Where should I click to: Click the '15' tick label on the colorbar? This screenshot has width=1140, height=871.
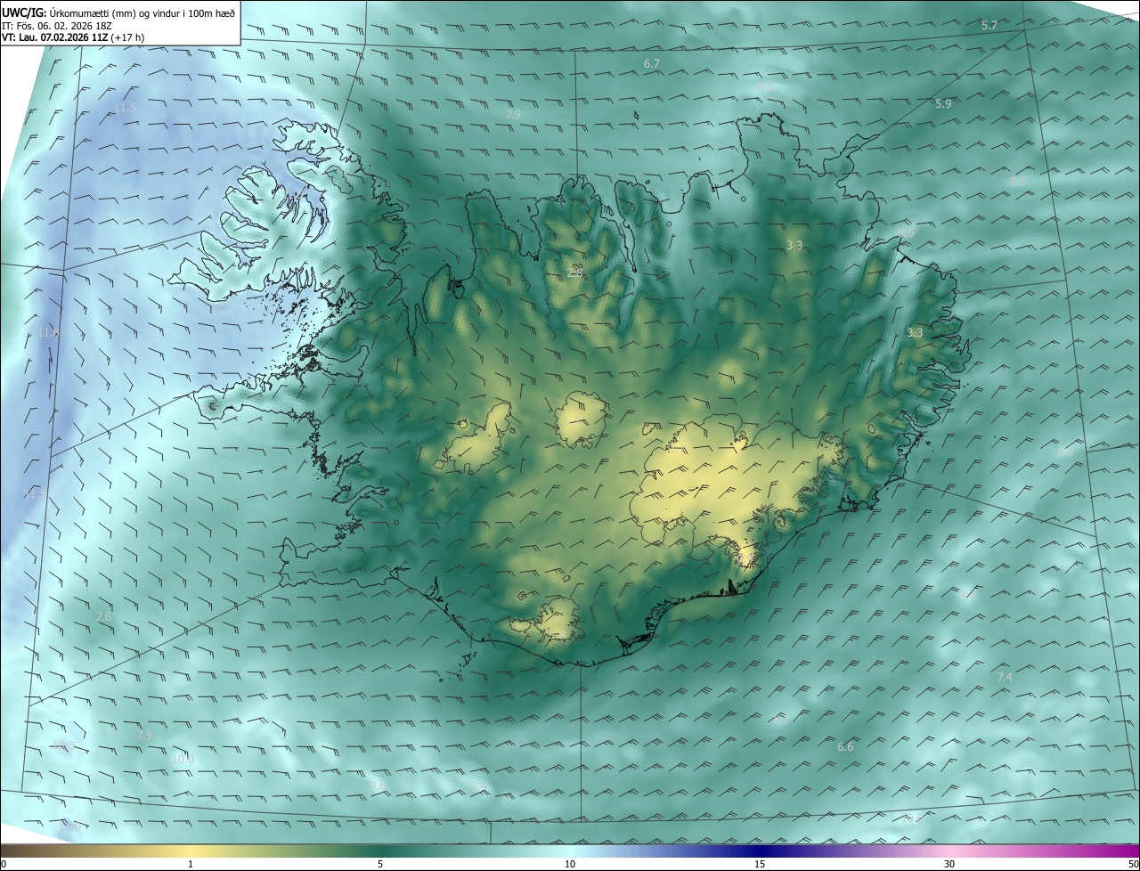point(760,864)
